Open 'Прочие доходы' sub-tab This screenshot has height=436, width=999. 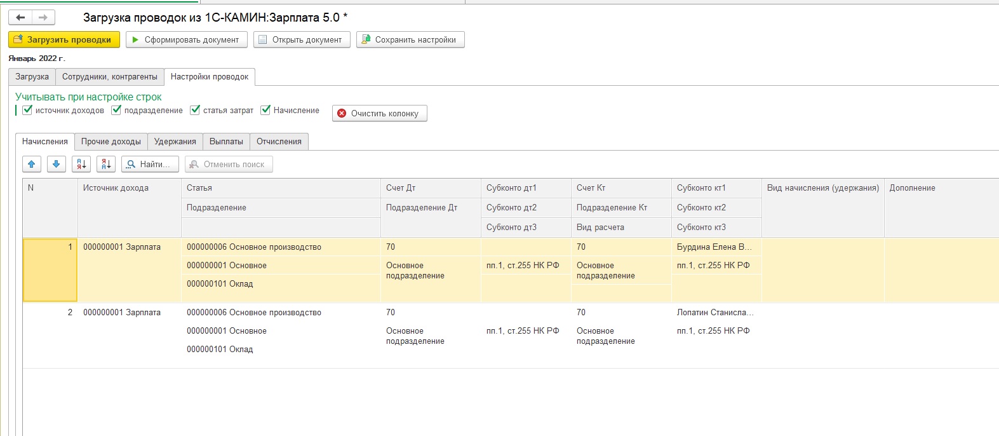point(111,141)
